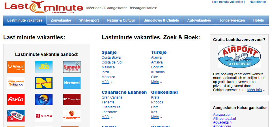
Task: Open the Costa Brava link
Action: point(111,57)
